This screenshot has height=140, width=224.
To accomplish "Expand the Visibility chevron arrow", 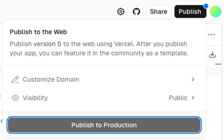I will tap(193, 98).
